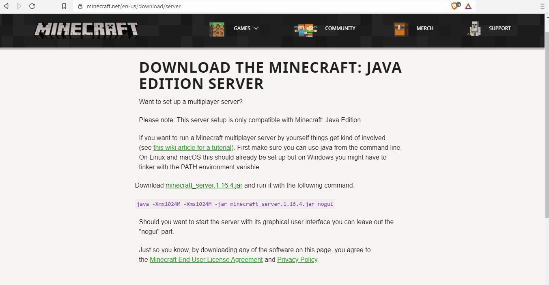Click the grass block Games icon
The width and height of the screenshot is (549, 285).
tap(217, 29)
